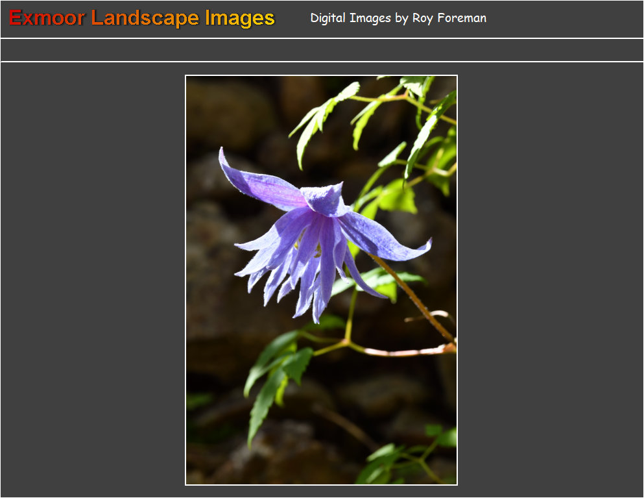This screenshot has width=644, height=498.
Task: Click the grey page background left of photo
Action: pyautogui.click(x=91, y=279)
